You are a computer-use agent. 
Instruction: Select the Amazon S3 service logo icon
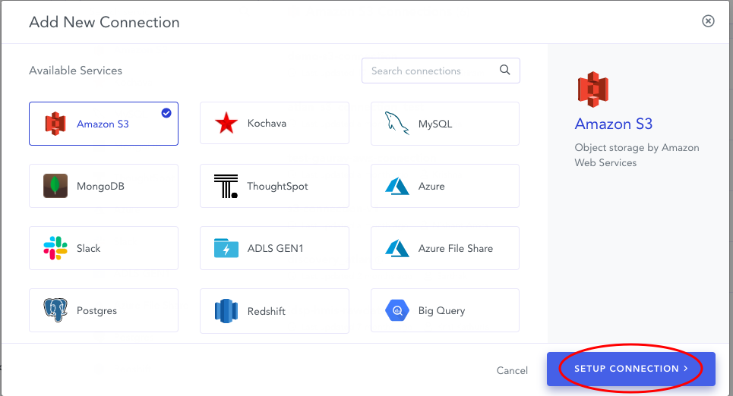pyautogui.click(x=55, y=124)
